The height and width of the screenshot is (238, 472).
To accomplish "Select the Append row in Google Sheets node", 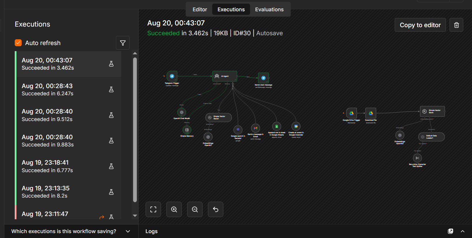I will 277,126.
